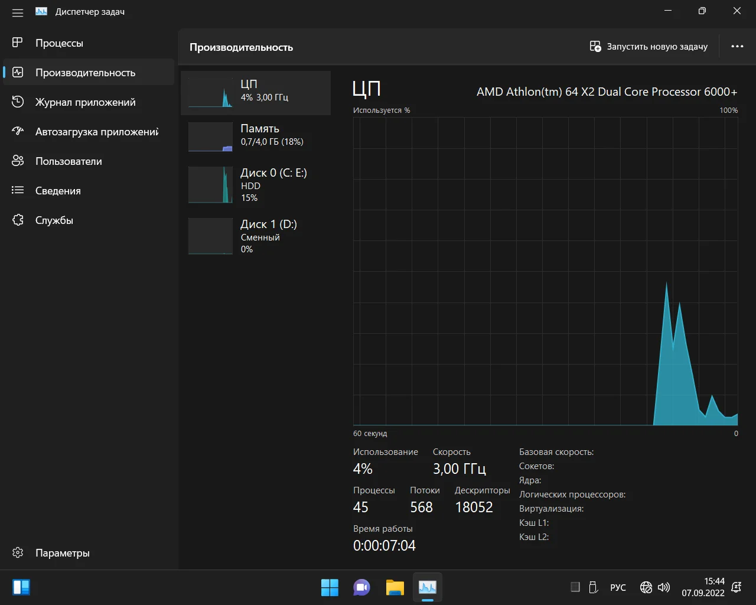Click the 100% graph scale label
This screenshot has height=605, width=756.
coord(729,110)
